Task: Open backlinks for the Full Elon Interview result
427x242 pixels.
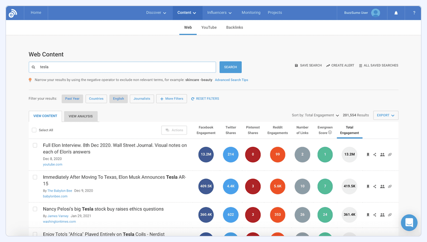Action: 390,154
